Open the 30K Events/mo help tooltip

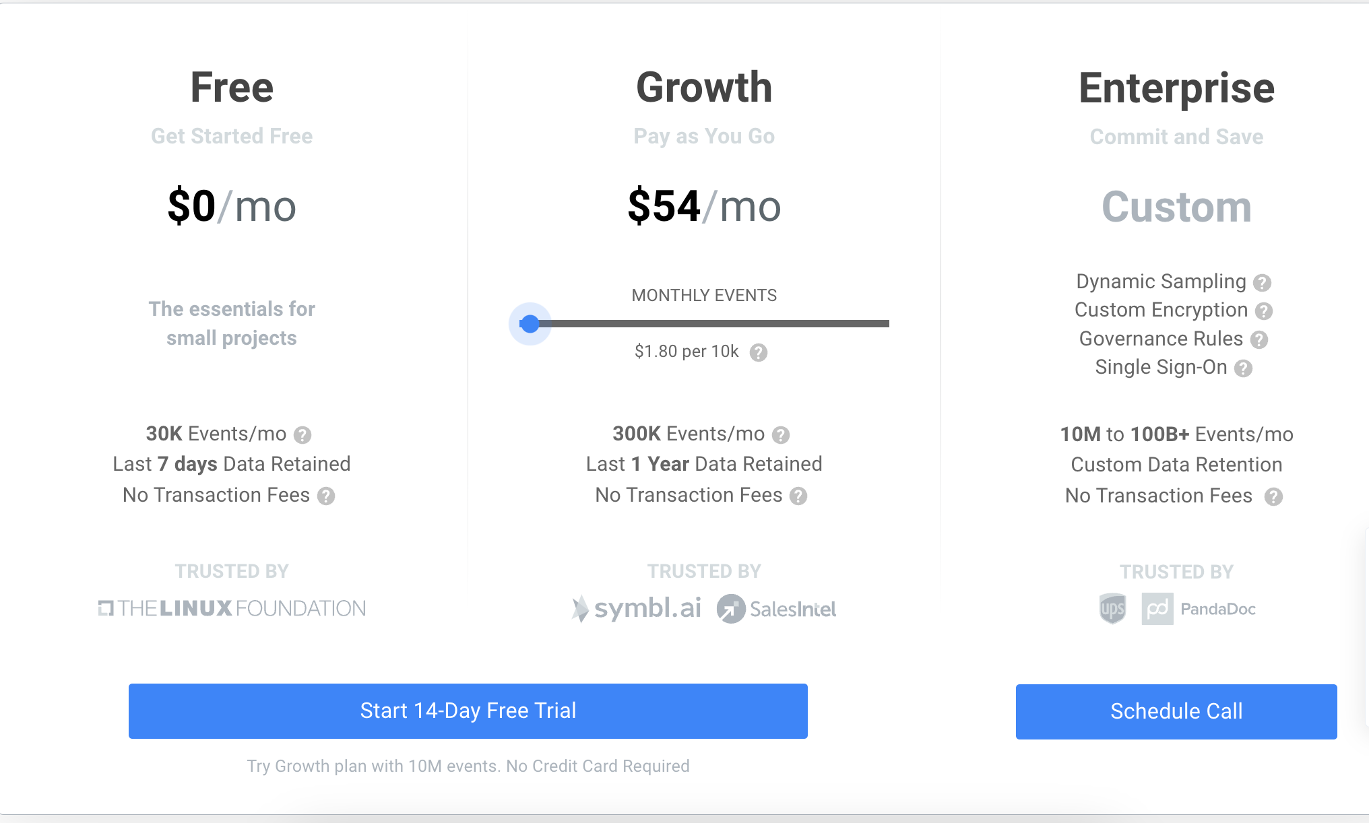click(303, 435)
